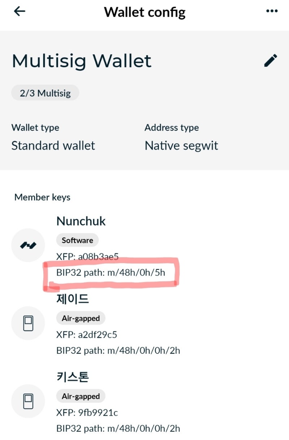Image resolution: width=289 pixels, height=440 pixels.
Task: Expand the 제이드 member key entry
Action: pyautogui.click(x=72, y=299)
